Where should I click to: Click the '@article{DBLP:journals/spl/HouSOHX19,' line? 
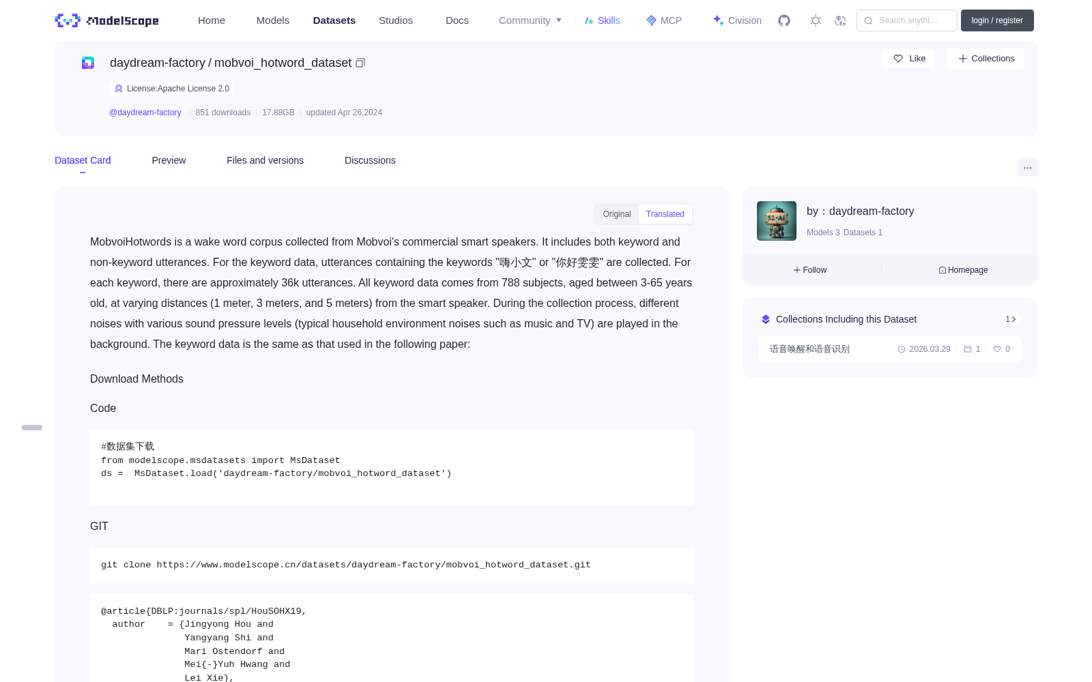204,611
